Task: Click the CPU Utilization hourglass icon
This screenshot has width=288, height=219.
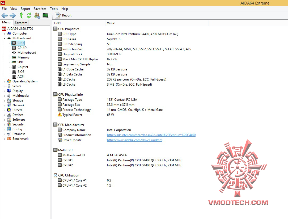Action: pyautogui.click(x=56, y=175)
